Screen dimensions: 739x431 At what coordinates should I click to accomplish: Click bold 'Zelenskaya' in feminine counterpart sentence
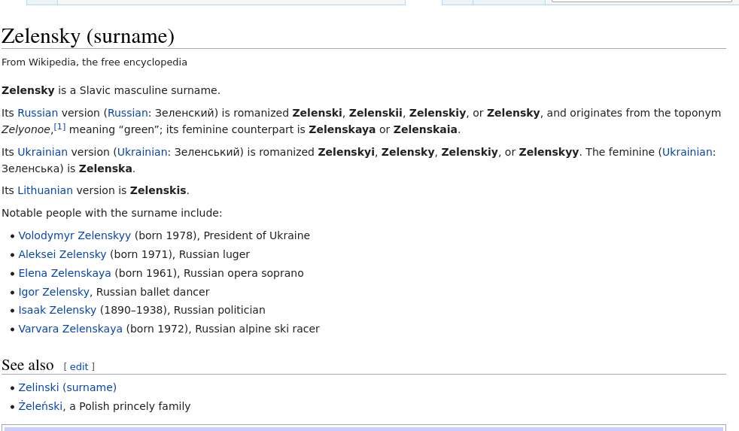click(x=342, y=129)
